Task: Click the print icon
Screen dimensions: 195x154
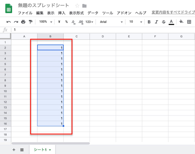Action: coord(23,22)
